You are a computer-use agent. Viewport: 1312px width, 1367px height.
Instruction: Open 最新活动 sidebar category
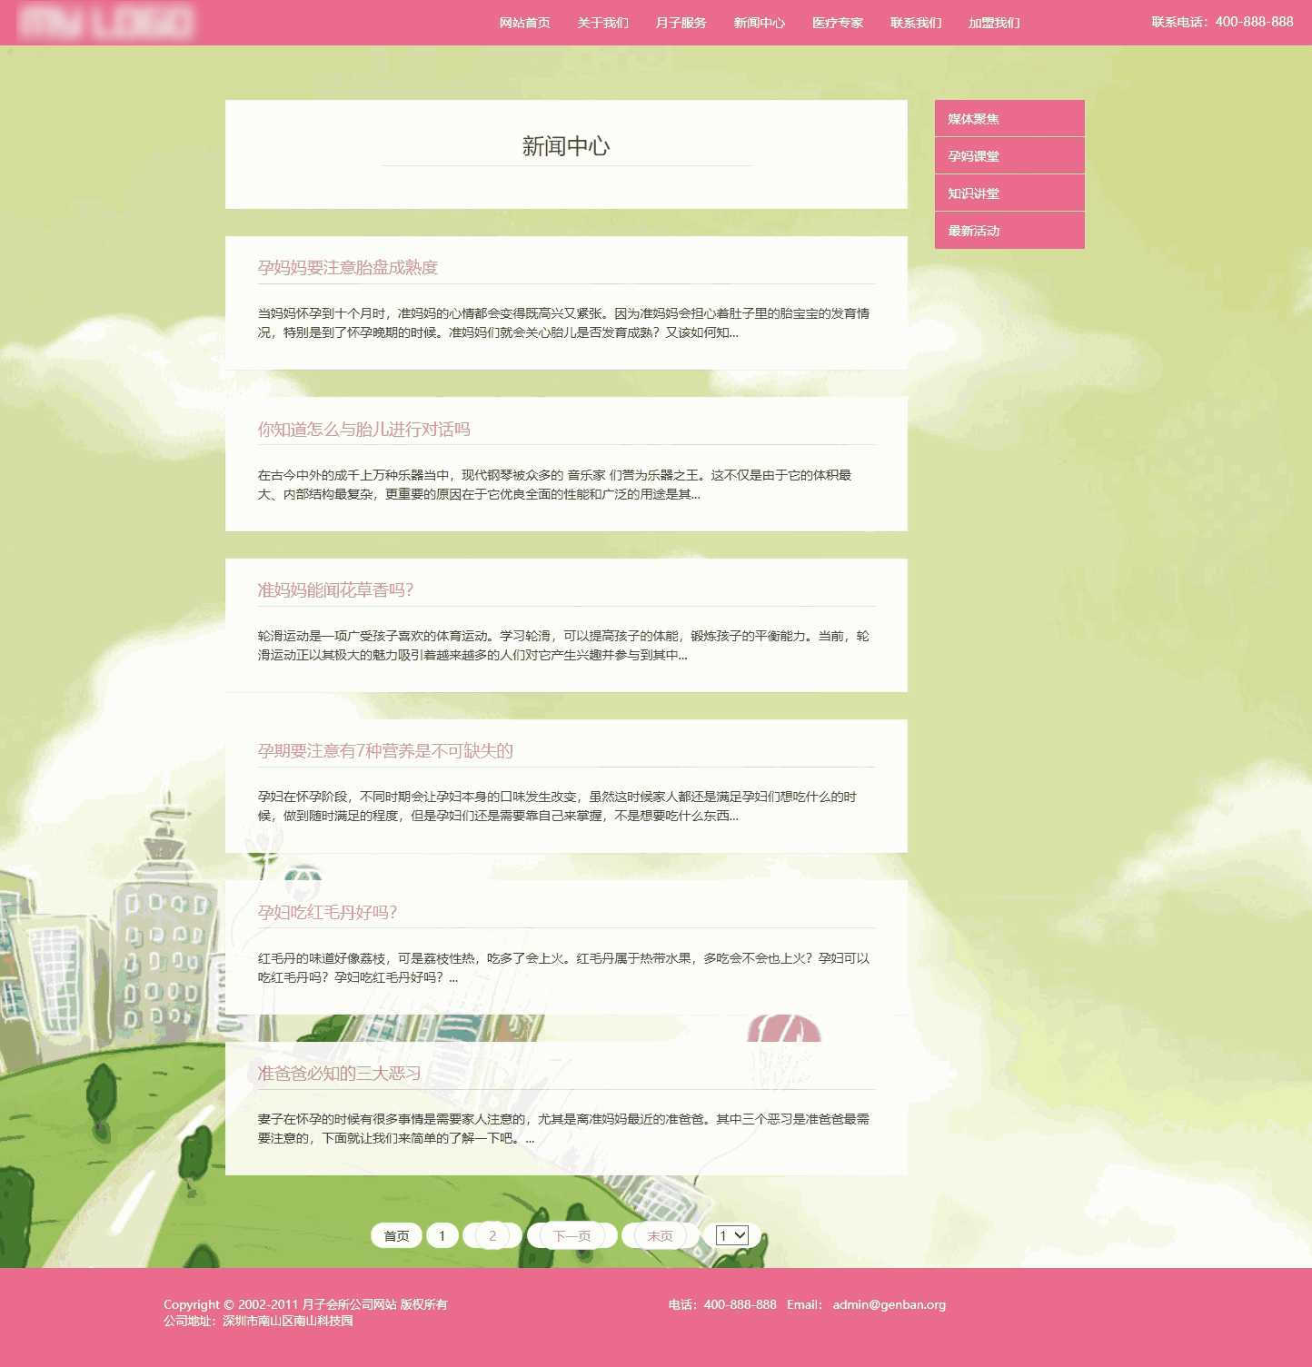(1009, 231)
